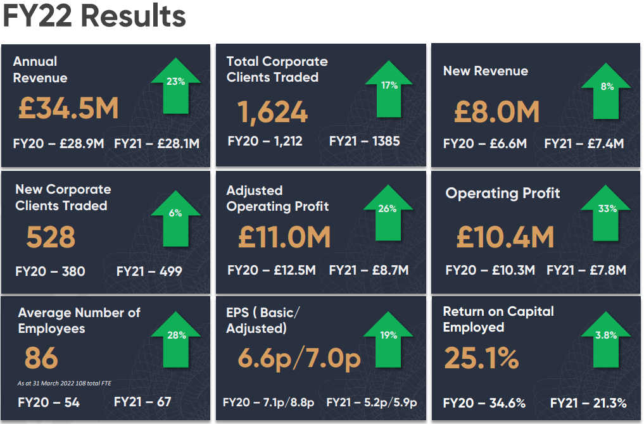
Task: Click the £34.5M annual revenue figure
Action: [x=68, y=109]
